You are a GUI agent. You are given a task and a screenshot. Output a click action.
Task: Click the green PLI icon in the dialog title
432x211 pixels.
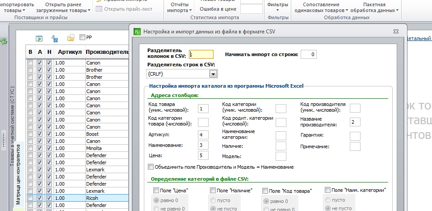[137, 32]
